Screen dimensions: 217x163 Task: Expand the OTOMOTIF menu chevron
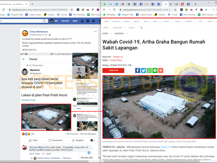[195, 21]
